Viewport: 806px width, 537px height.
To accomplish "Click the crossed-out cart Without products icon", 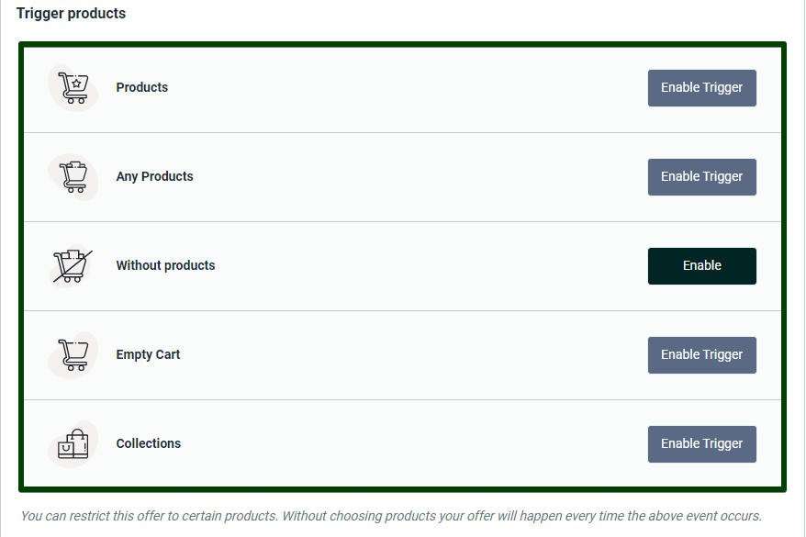I will coord(73,266).
